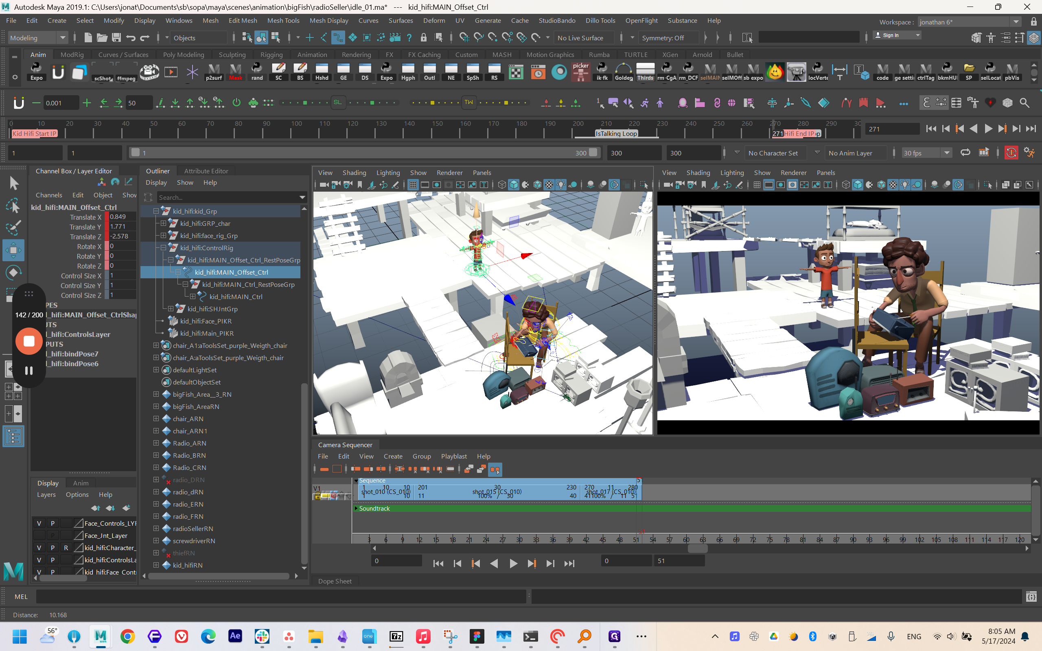
Task: Click the Camera Sequencer horizontal scrollbar thumb
Action: coord(697,548)
